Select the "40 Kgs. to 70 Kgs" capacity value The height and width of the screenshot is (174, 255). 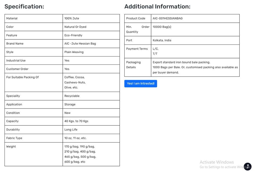click(76, 121)
